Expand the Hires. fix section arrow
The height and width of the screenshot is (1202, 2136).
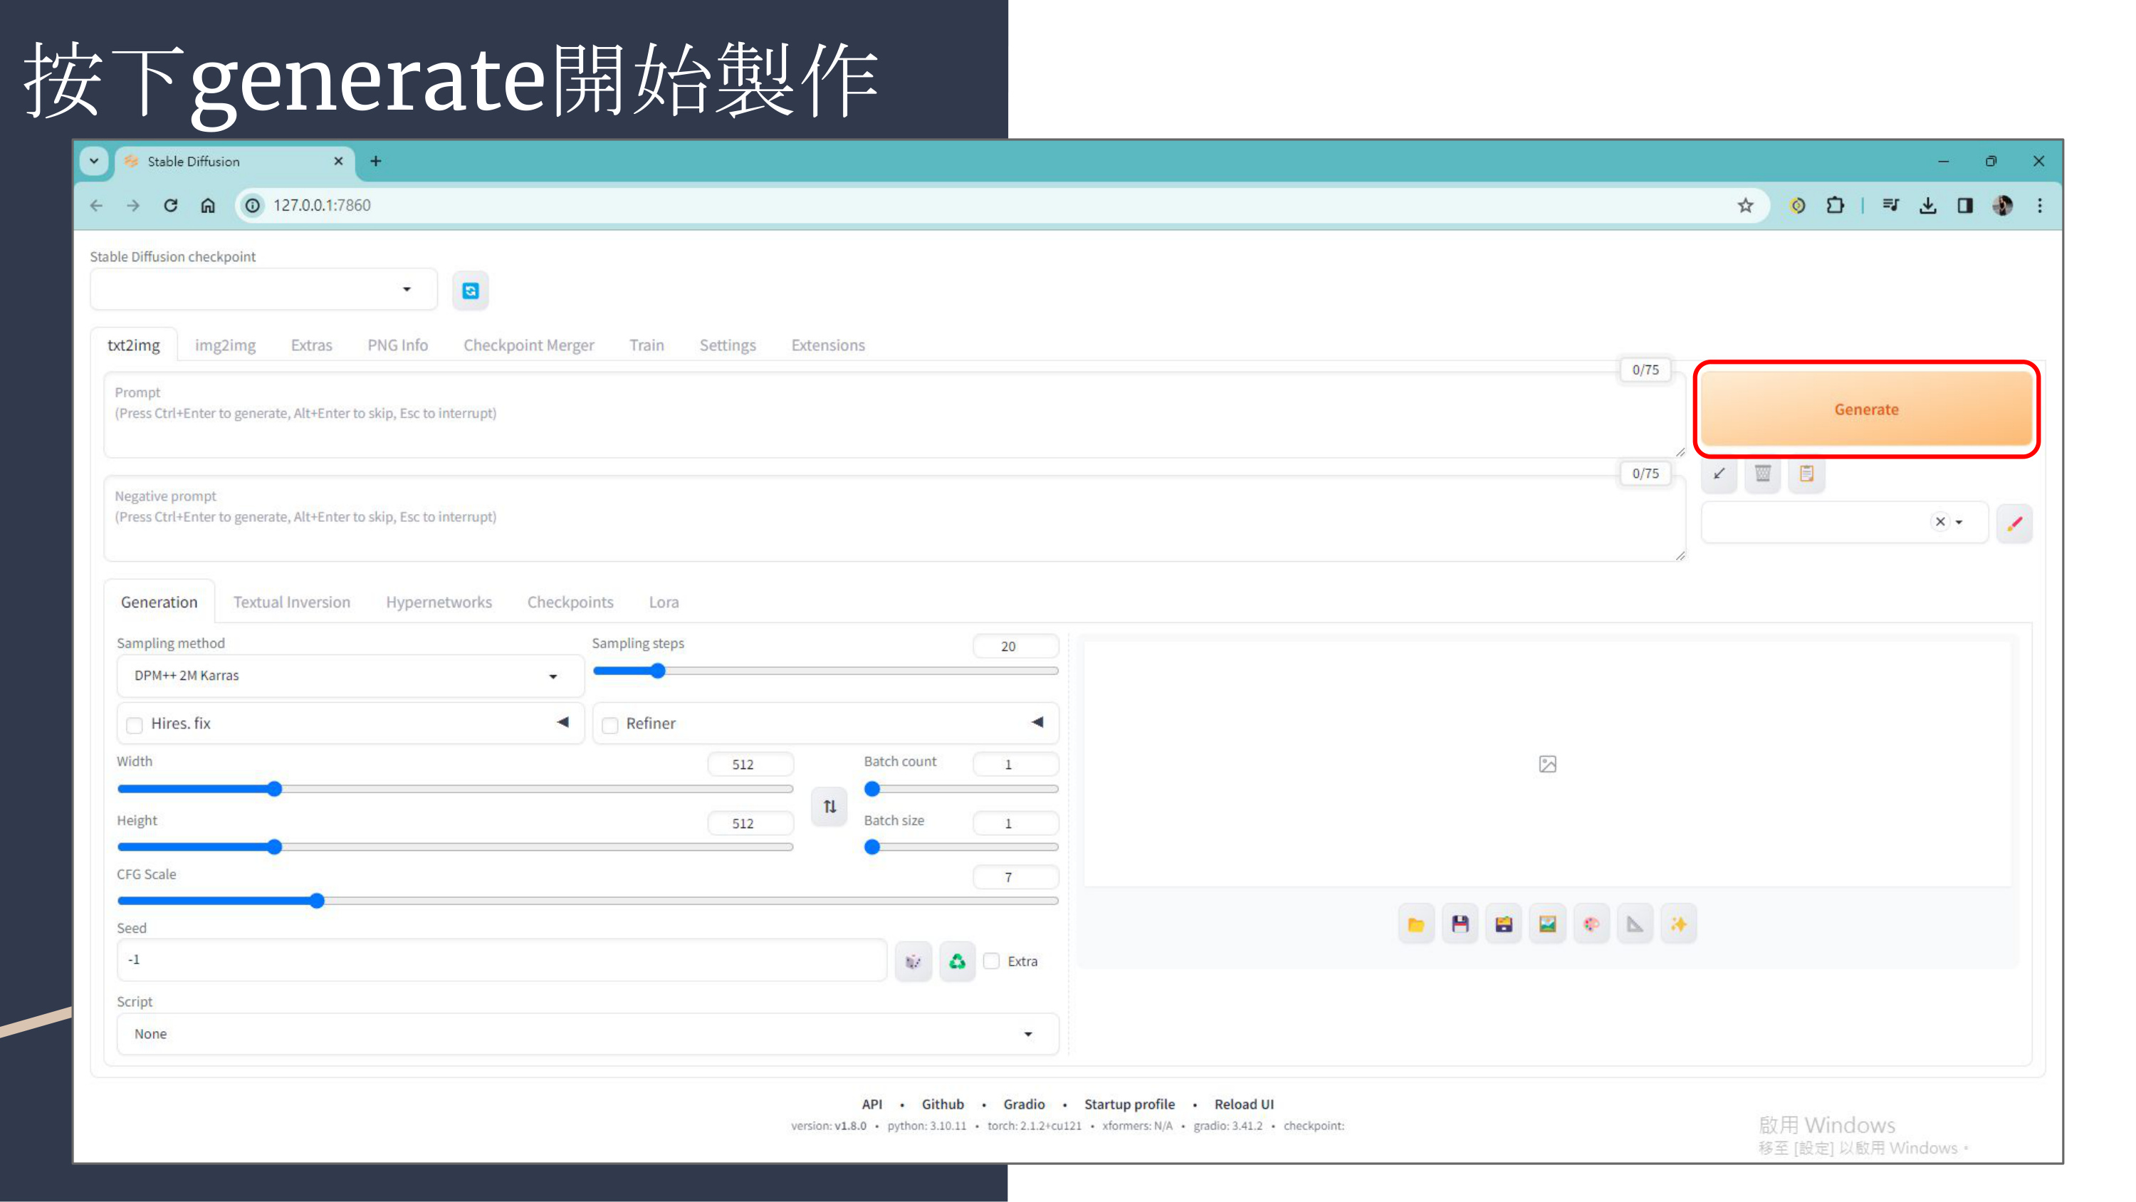pos(563,721)
